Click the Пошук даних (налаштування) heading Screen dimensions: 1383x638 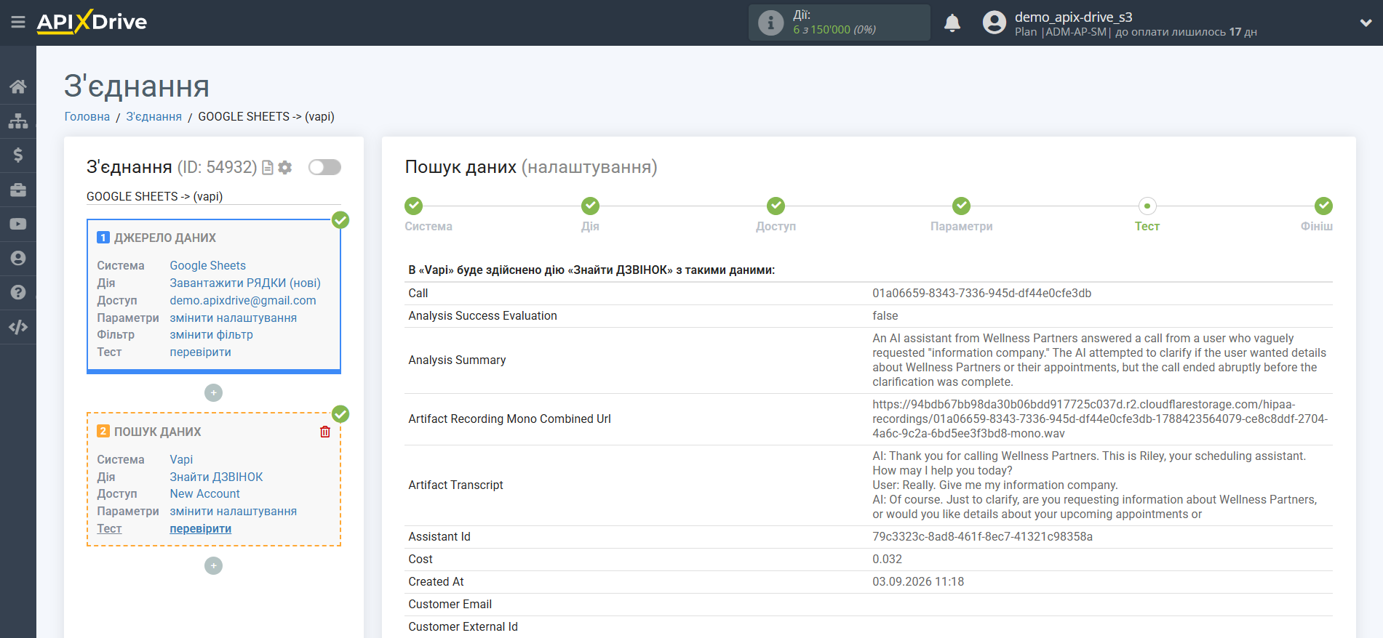tap(531, 167)
